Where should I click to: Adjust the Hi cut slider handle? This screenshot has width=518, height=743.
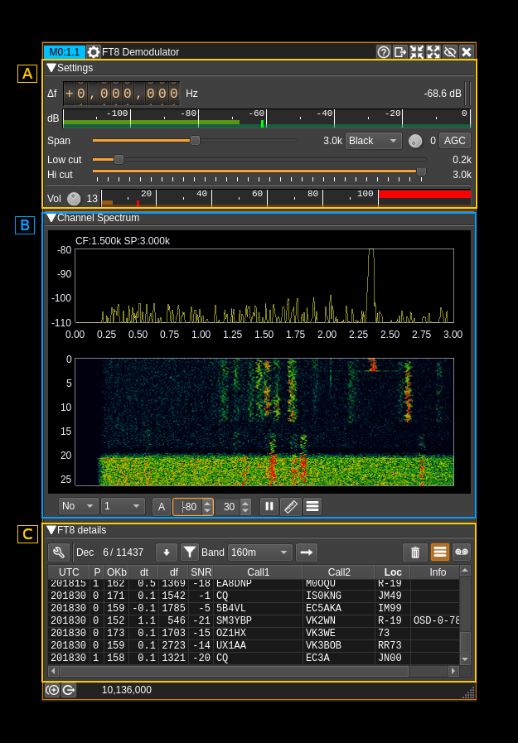[421, 172]
